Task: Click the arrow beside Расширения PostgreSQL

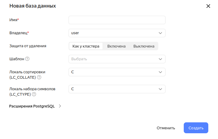Action: (60, 106)
